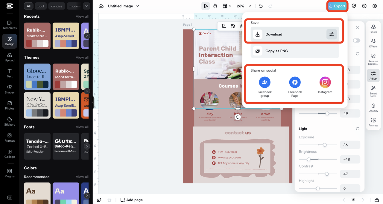Viewport: 383px width, 204px height.
Task: Click the keyboard shortcuts icon
Action: tap(10, 197)
